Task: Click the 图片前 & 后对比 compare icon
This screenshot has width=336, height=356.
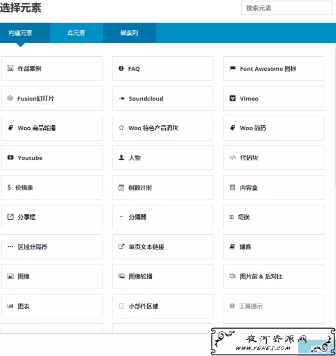Action: click(233, 276)
